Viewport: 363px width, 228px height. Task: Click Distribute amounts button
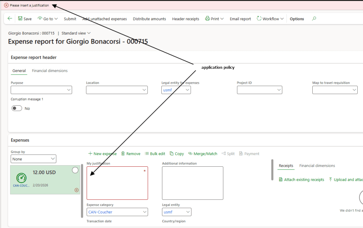(149, 19)
